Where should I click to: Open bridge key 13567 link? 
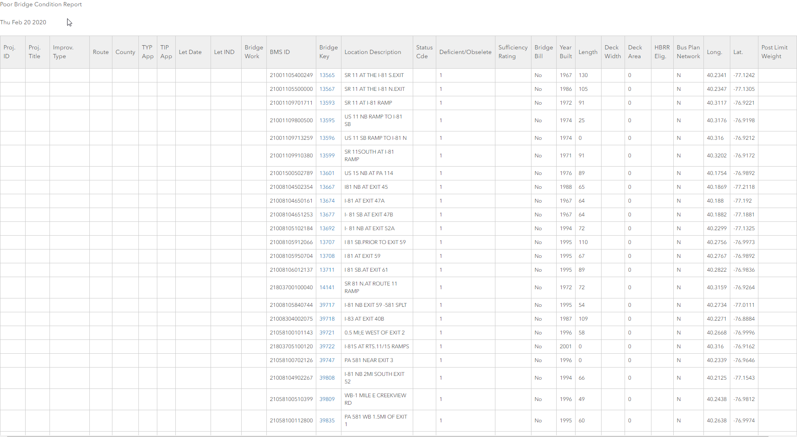pos(327,89)
